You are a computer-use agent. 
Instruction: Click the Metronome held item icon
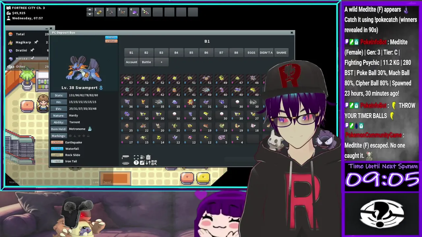[x=90, y=129]
